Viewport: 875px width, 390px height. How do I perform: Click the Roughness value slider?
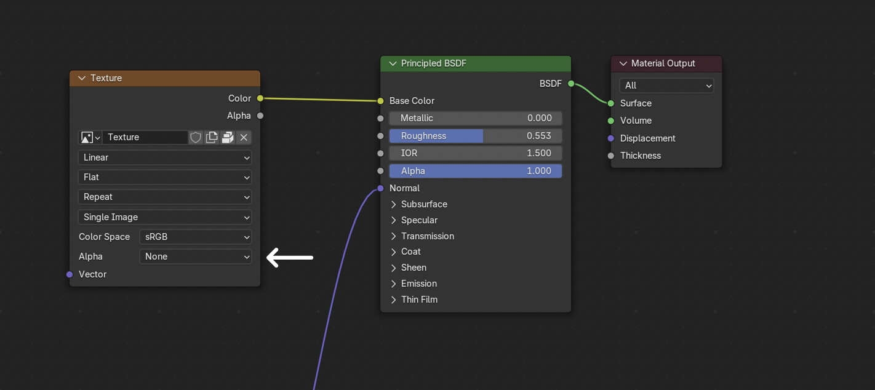476,136
